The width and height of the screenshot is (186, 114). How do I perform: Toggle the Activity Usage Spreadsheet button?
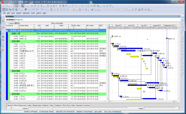(x=7, y=10)
